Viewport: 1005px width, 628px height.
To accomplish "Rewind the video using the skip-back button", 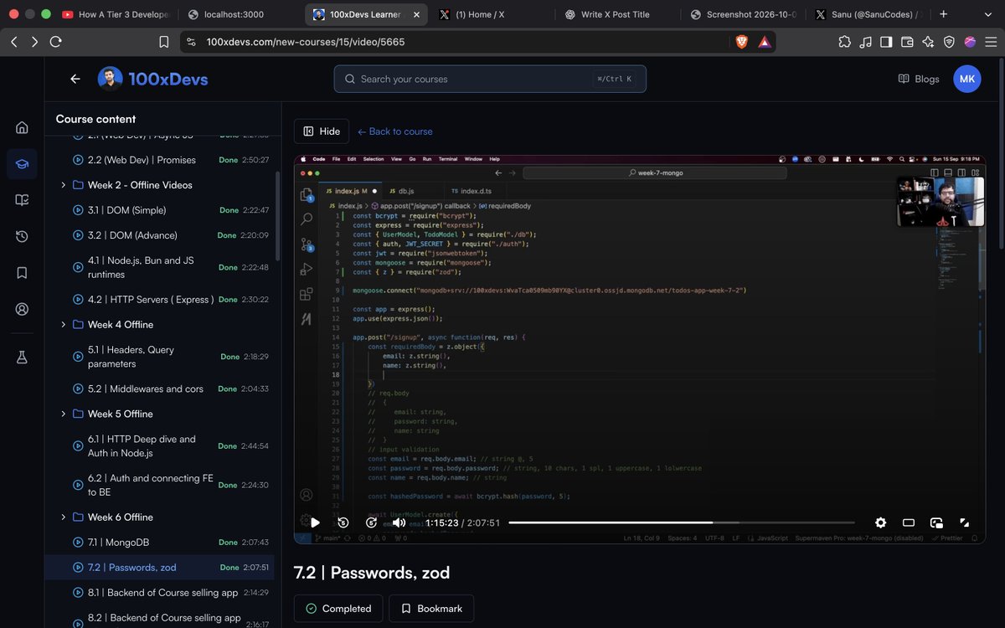I will [343, 522].
